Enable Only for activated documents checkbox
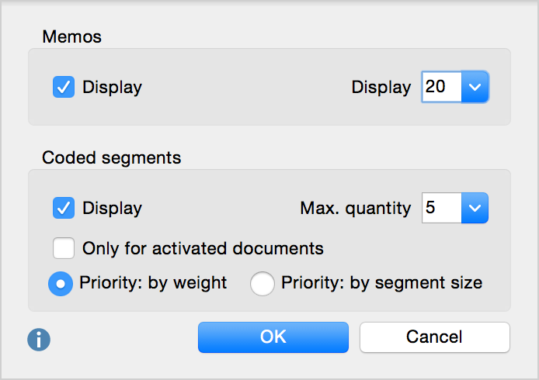Screen dimensions: 539x380 click(x=63, y=248)
